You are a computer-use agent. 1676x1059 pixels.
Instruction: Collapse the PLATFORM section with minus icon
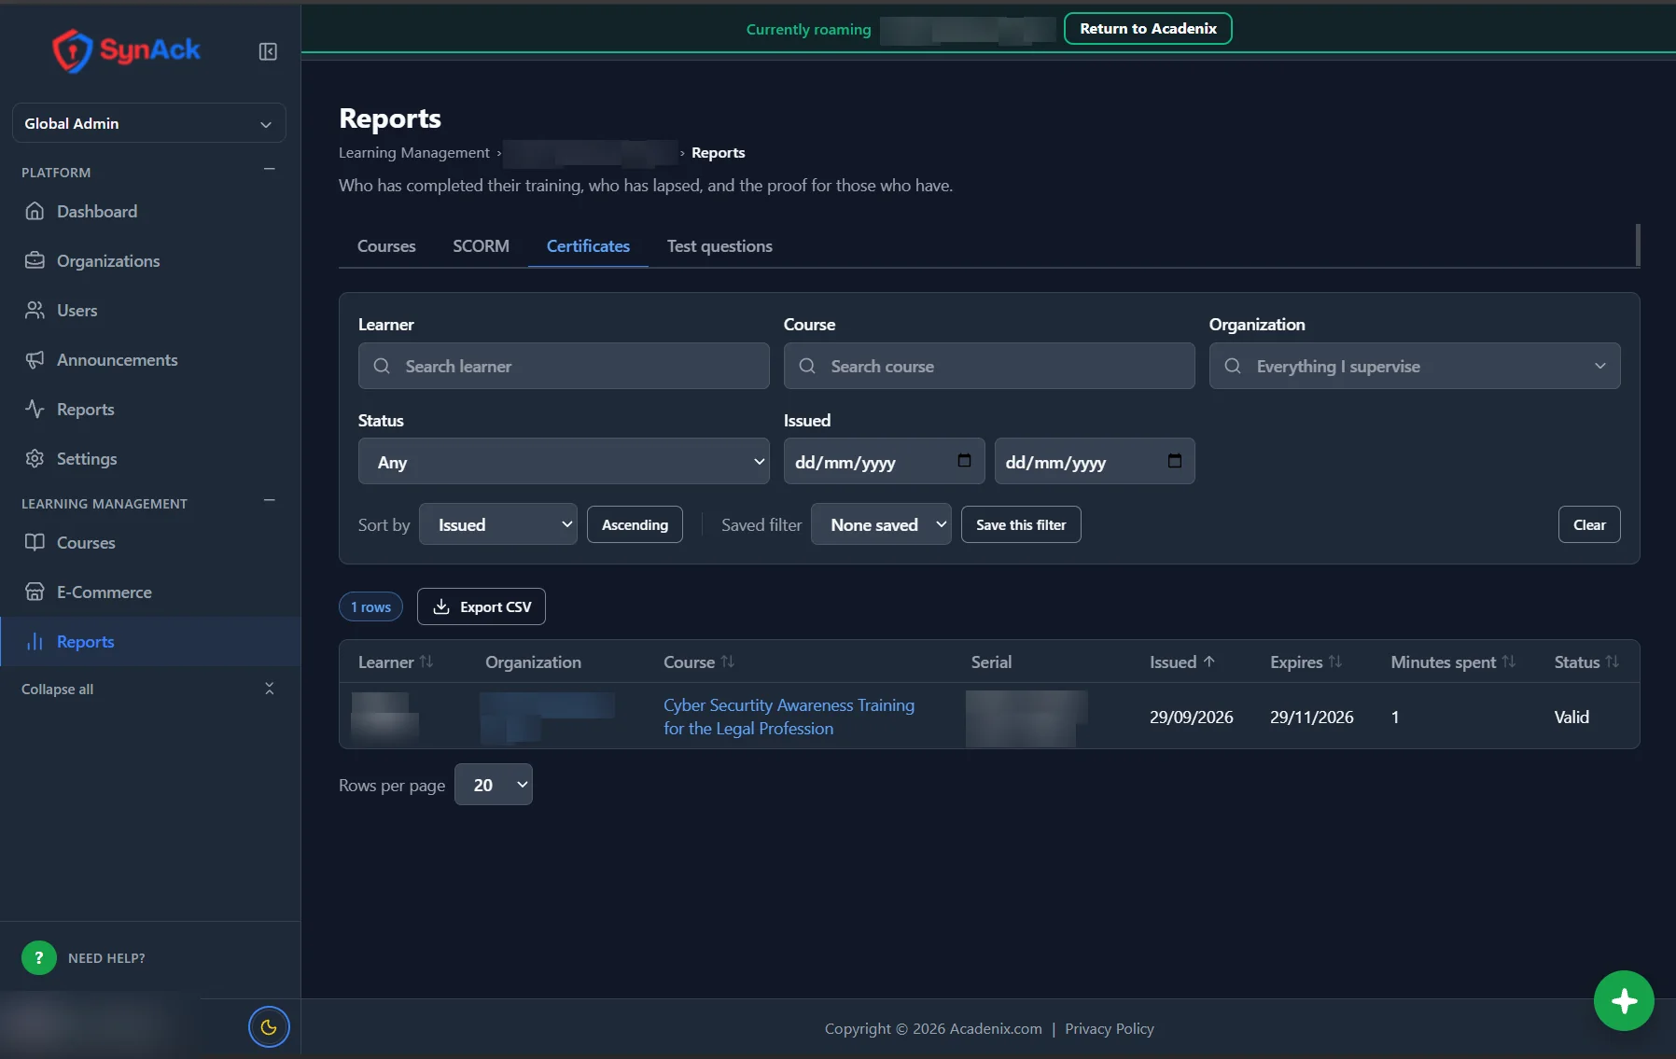click(x=269, y=169)
